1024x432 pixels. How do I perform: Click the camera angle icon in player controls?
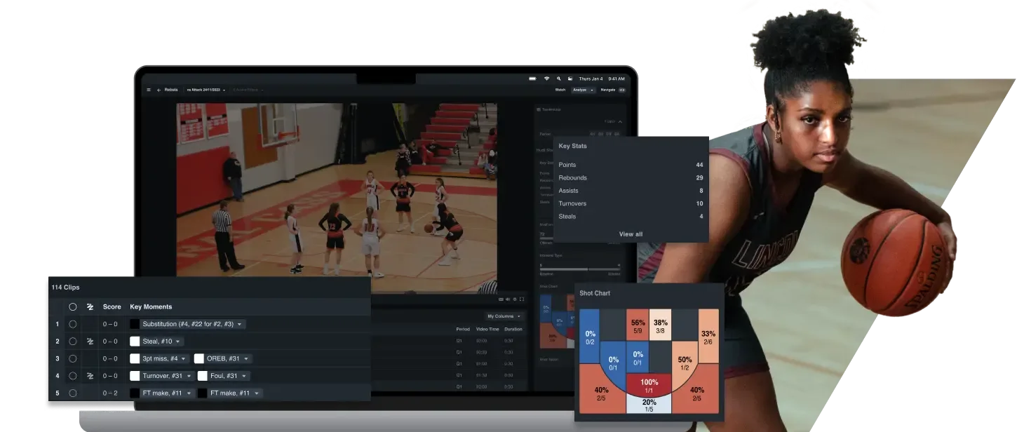coord(501,299)
